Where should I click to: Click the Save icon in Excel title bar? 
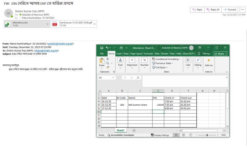(102, 47)
